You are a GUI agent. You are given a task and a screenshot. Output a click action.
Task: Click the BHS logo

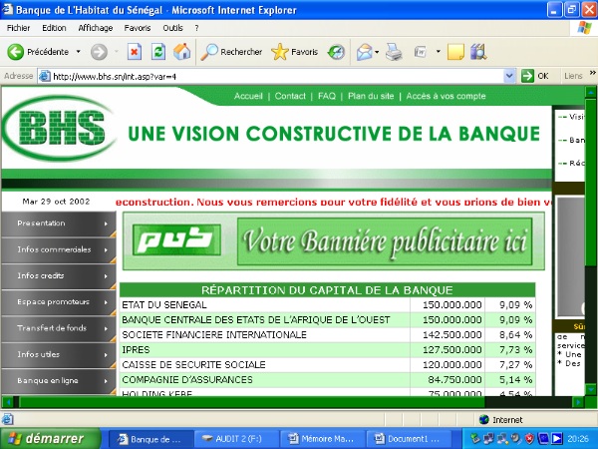[60, 129]
